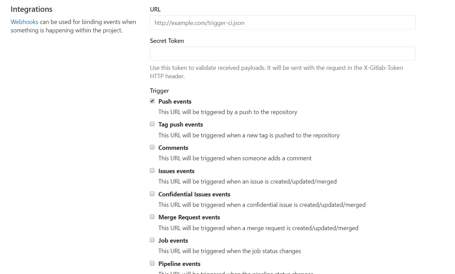Uncheck the Push events checkbox
The width and height of the screenshot is (455, 274).
click(x=152, y=101)
